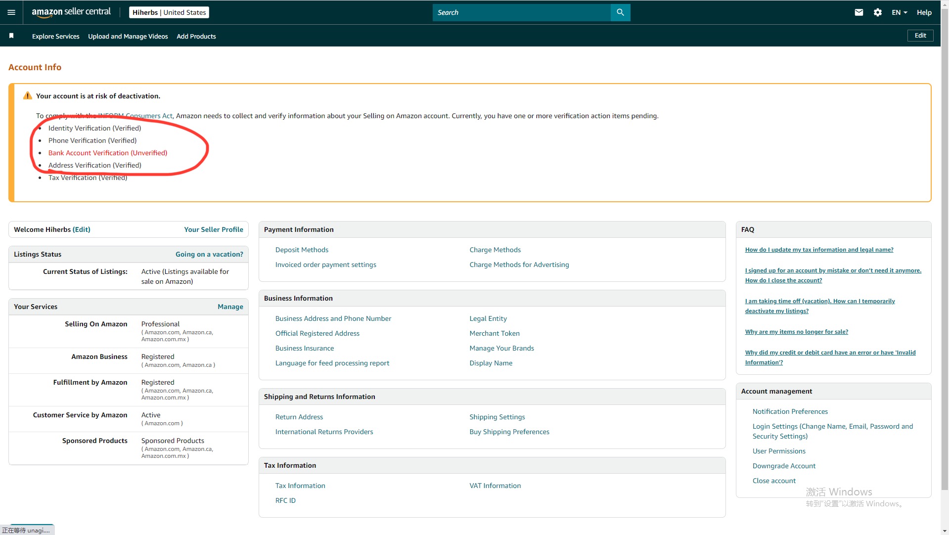Screen dimensions: 949x535
Task: Open Manage Your Brands
Action: pos(502,348)
